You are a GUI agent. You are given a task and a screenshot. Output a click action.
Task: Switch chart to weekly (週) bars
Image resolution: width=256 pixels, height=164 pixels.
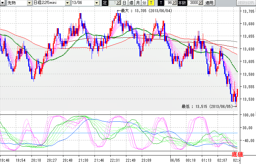[x=131, y=3]
